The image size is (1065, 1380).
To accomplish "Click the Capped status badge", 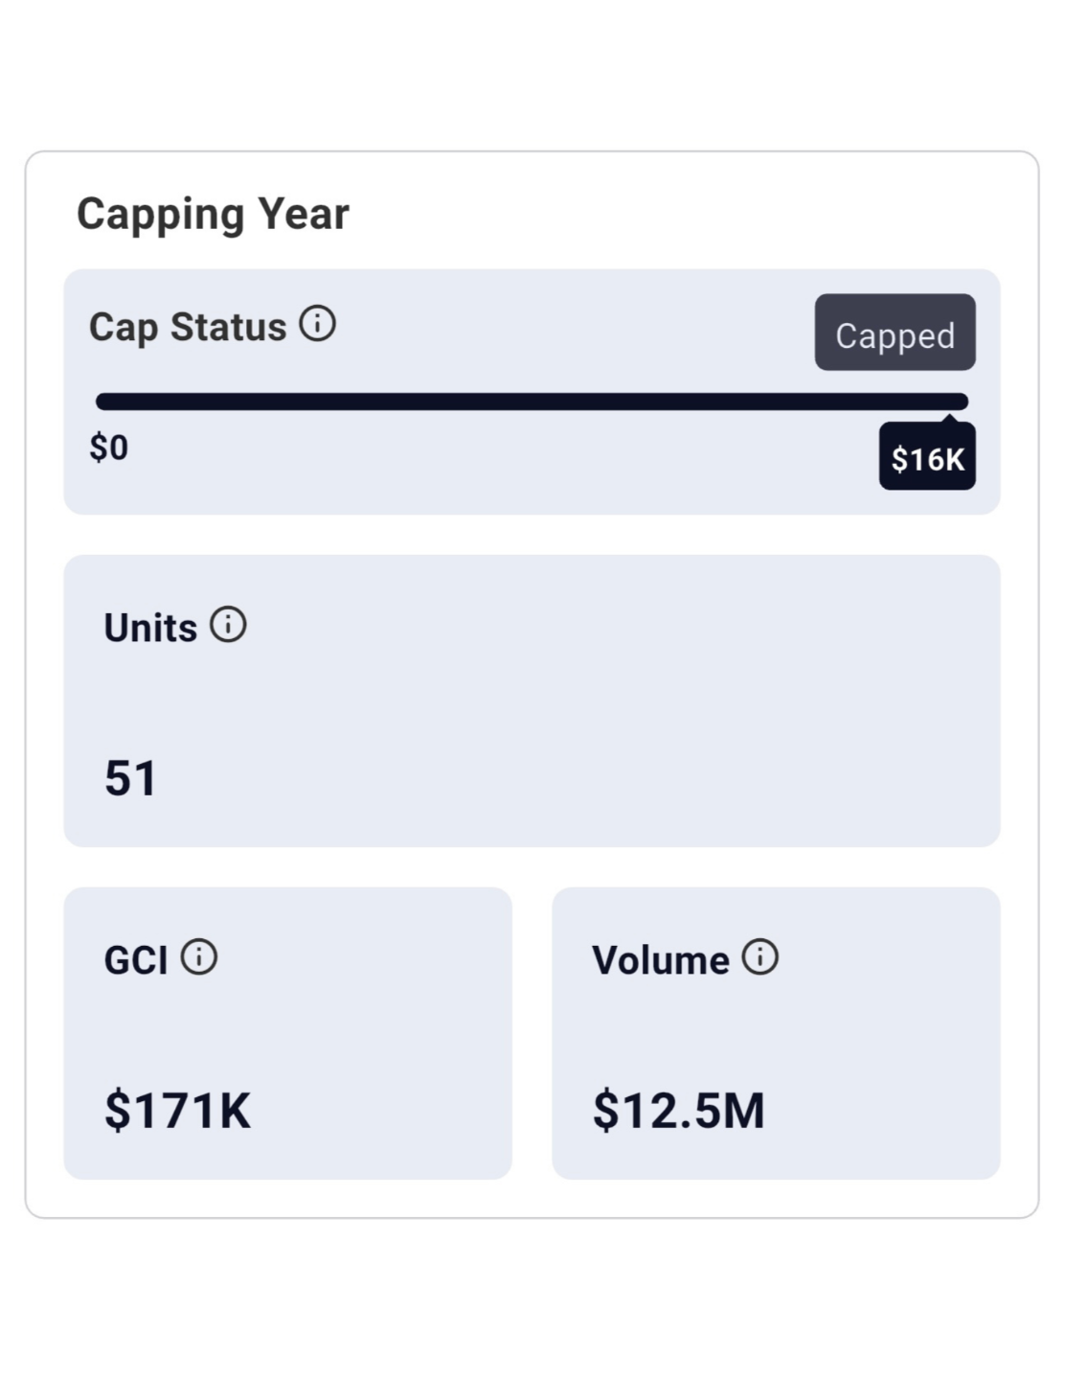I will click(x=895, y=333).
